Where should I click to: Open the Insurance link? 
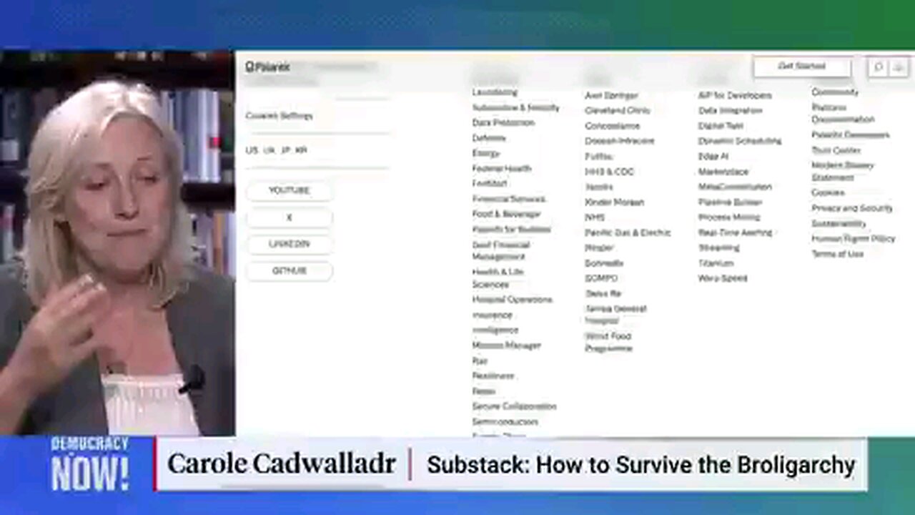click(x=492, y=315)
